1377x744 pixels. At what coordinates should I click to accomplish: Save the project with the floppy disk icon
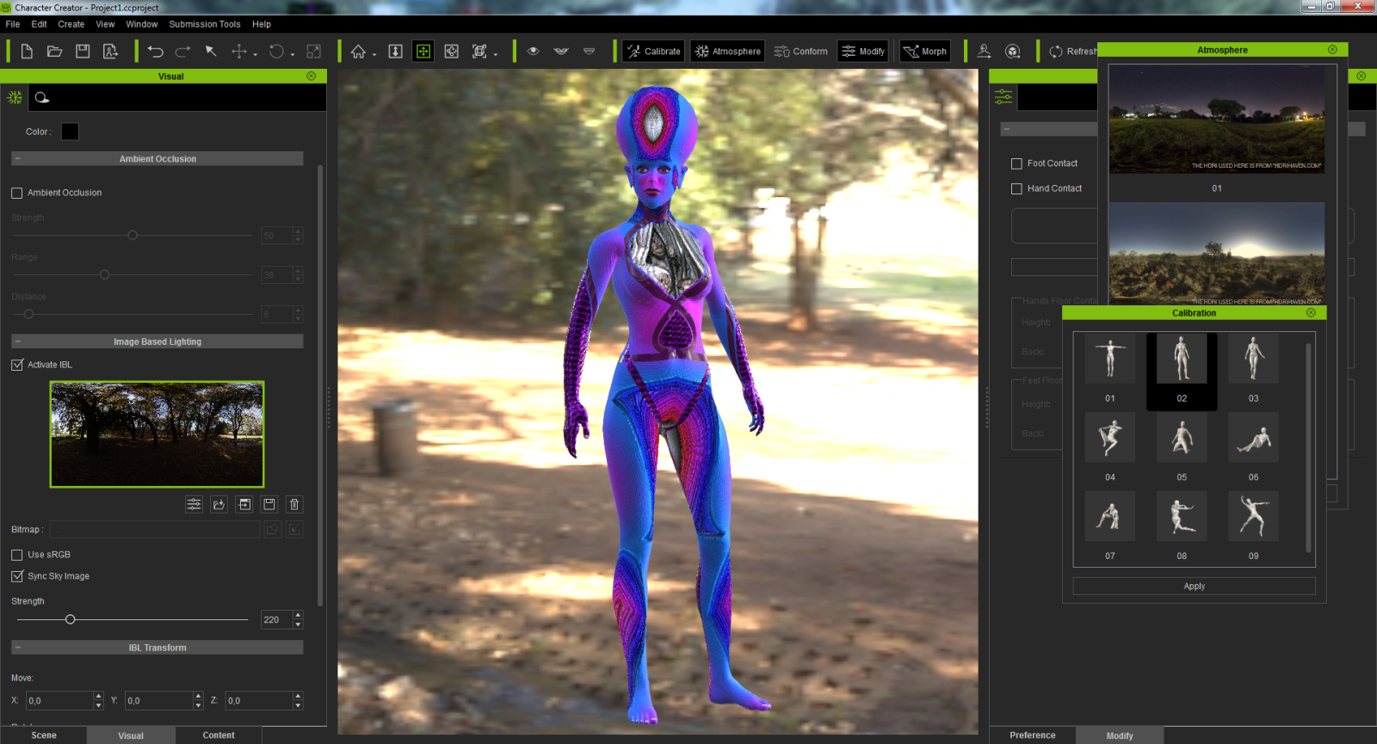[x=83, y=52]
